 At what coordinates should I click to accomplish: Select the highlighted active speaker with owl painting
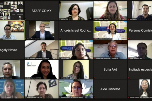[12, 30]
